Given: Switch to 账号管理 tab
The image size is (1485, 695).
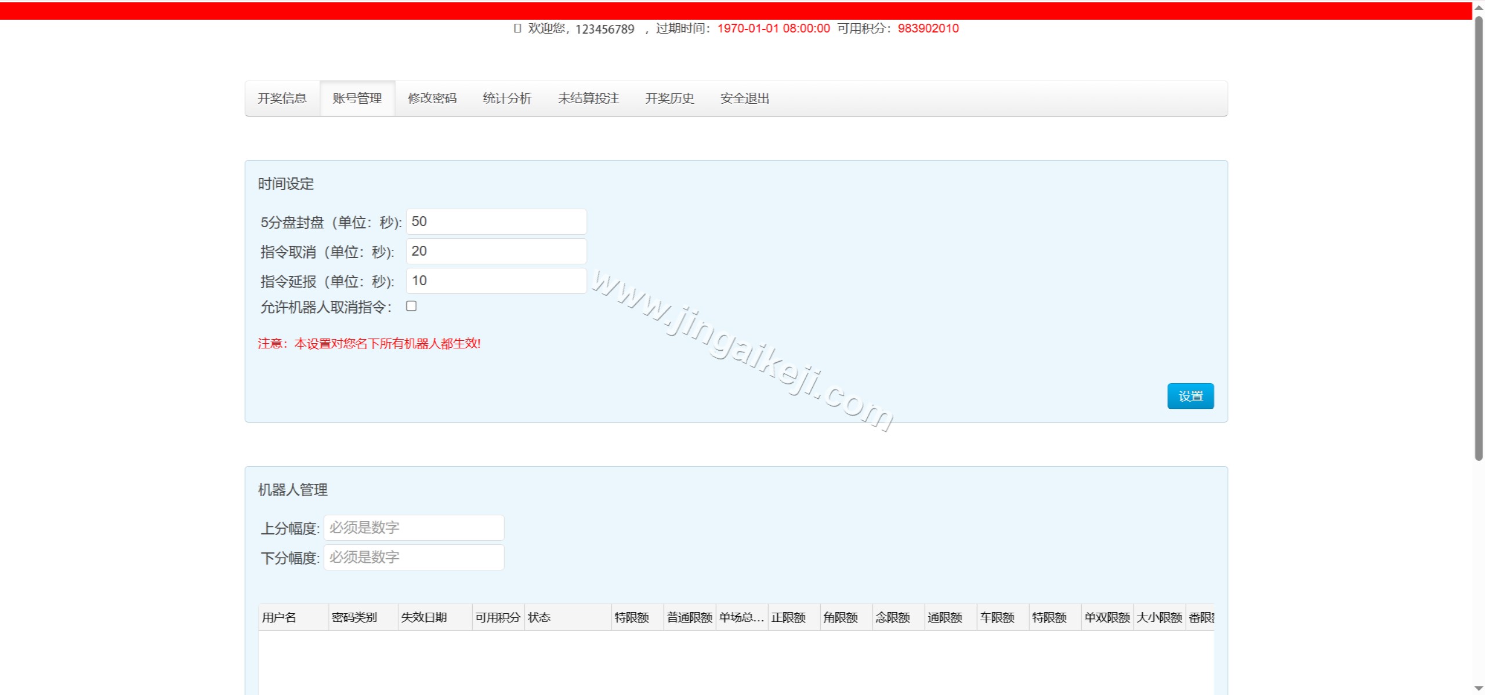Looking at the screenshot, I should tap(357, 99).
